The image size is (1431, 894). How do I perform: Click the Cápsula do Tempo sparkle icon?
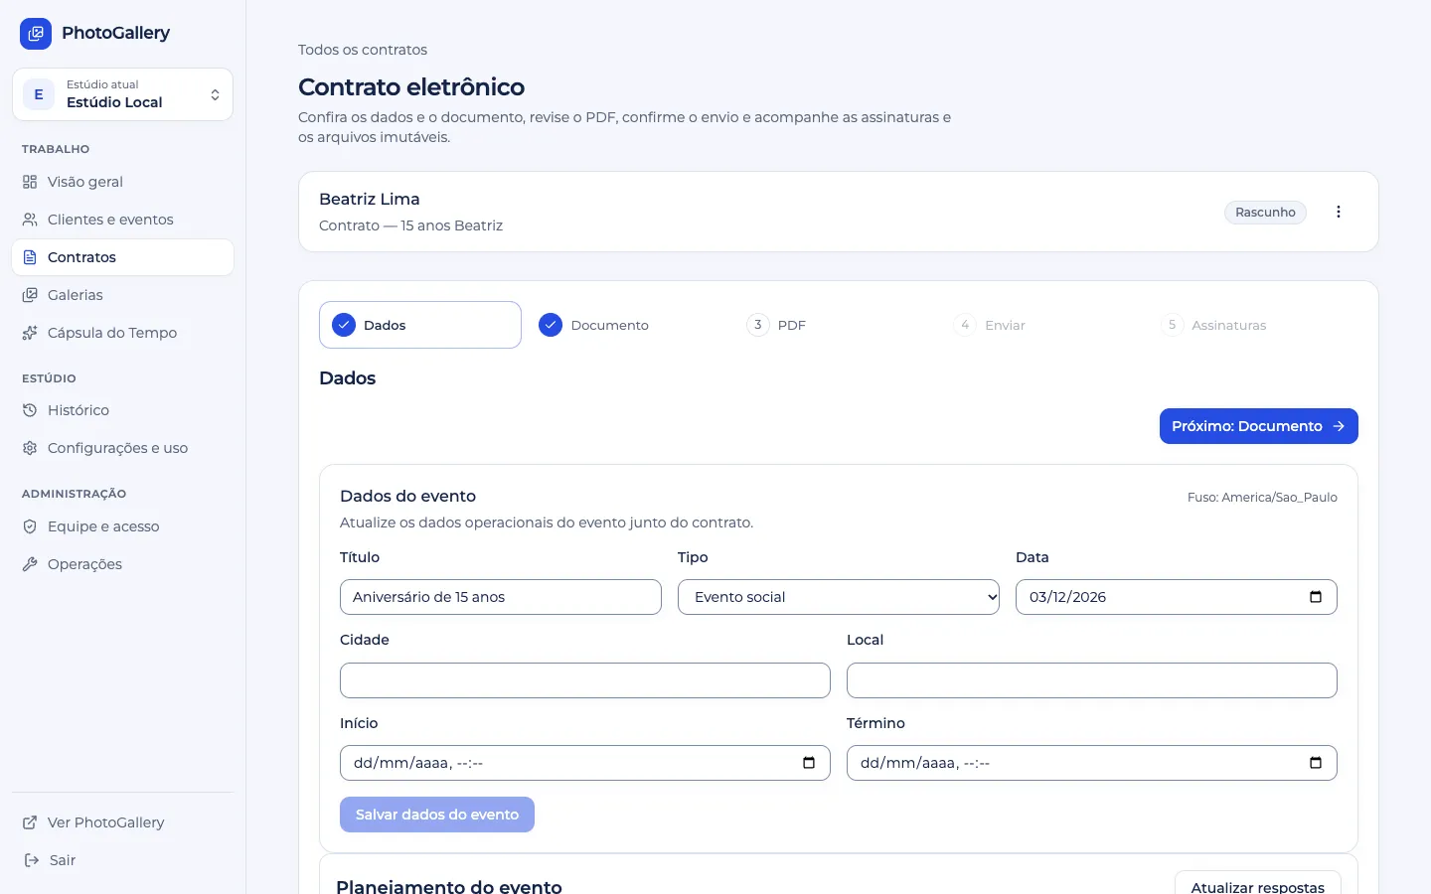[x=30, y=333]
